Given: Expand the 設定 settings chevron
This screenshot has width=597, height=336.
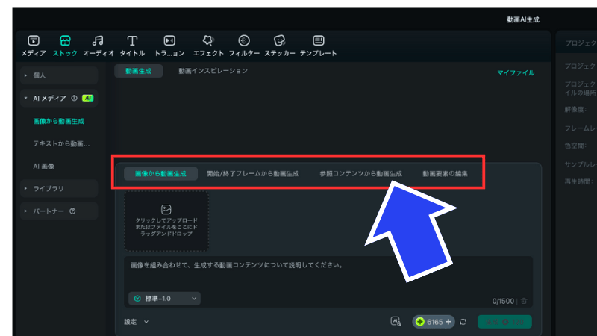Looking at the screenshot, I should pyautogui.click(x=146, y=322).
